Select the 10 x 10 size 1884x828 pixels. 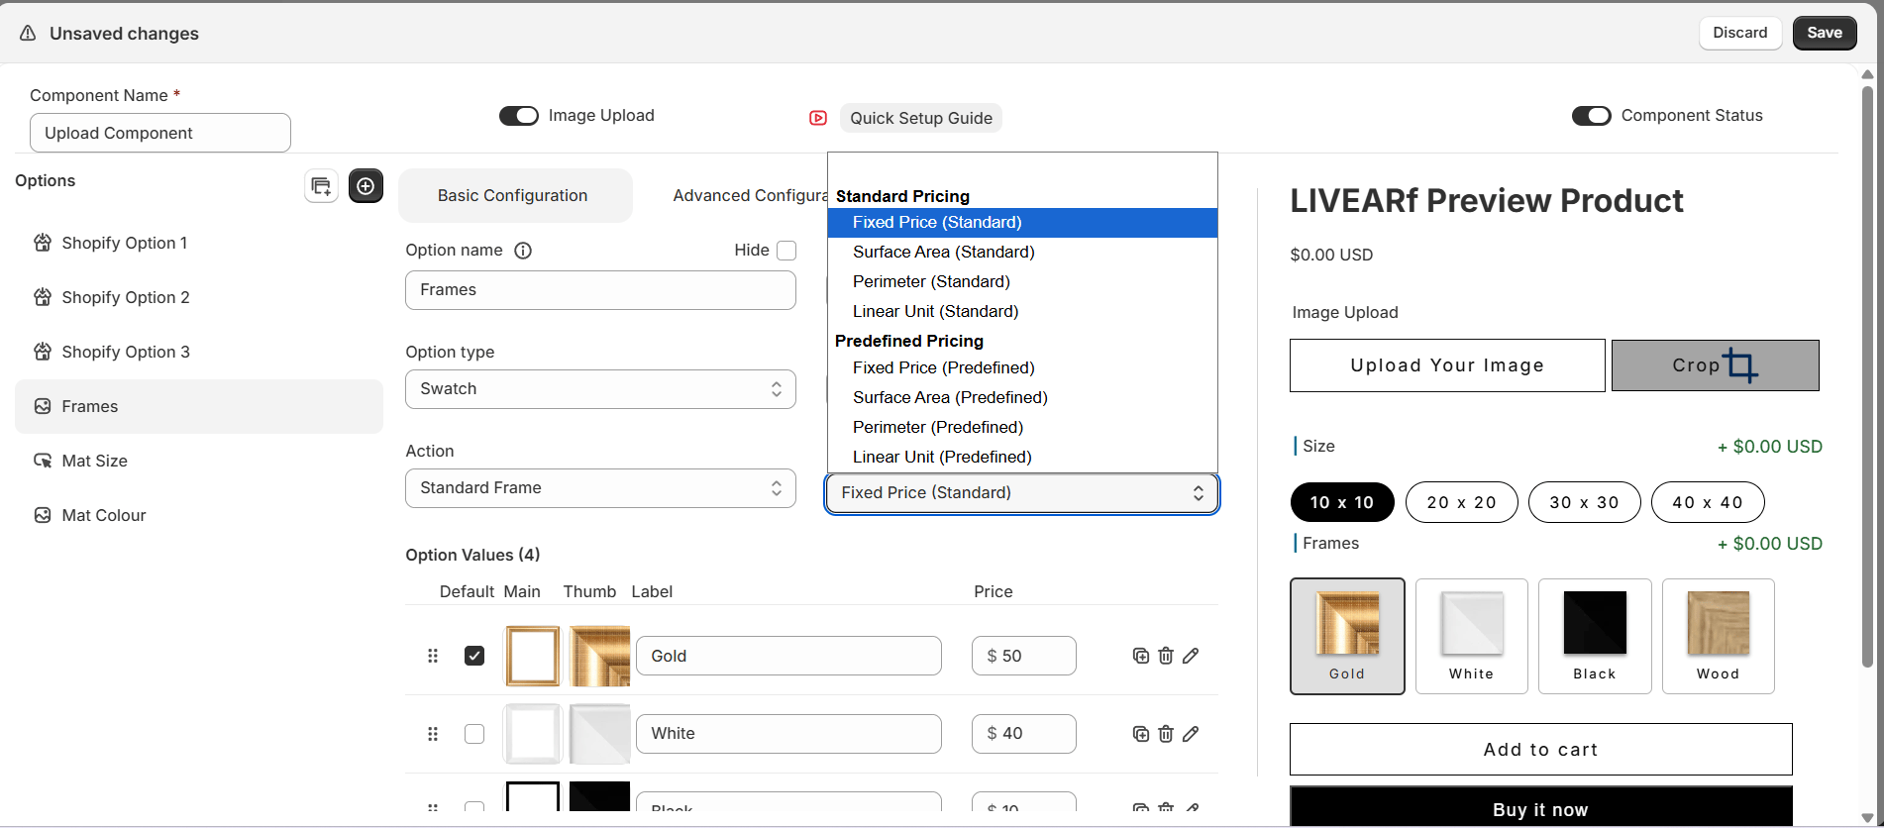coord(1342,502)
